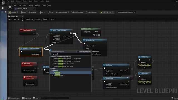Open the bookmarks dropdown in graph header
The height and width of the screenshot is (100, 178).
click(x=10, y=19)
